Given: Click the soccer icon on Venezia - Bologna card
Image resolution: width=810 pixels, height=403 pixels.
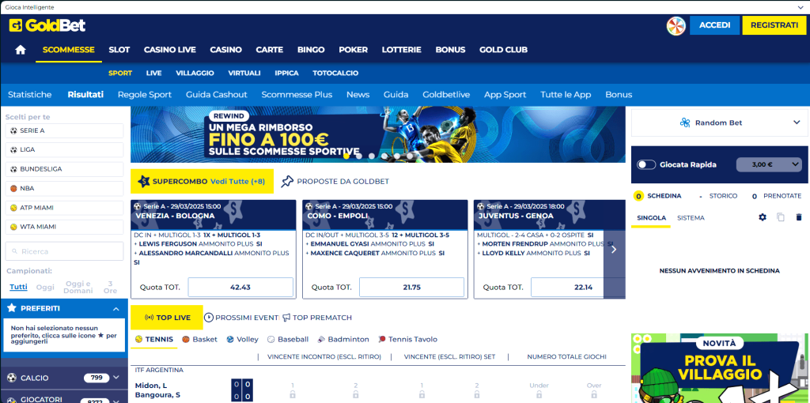Looking at the screenshot, I should [x=138, y=206].
